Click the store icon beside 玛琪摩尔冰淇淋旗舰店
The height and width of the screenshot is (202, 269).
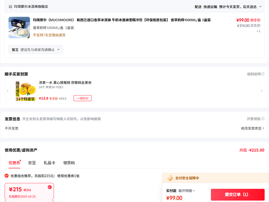click(10, 6)
